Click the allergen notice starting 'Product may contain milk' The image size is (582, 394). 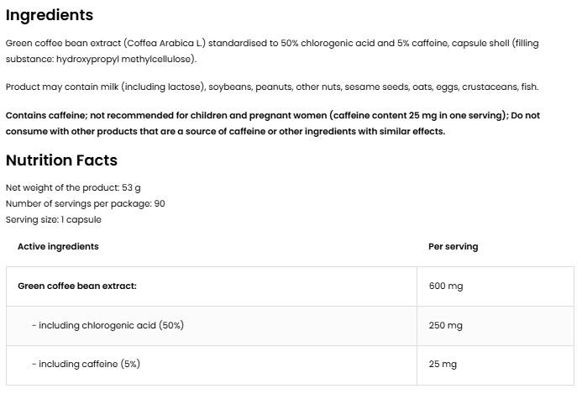click(272, 87)
